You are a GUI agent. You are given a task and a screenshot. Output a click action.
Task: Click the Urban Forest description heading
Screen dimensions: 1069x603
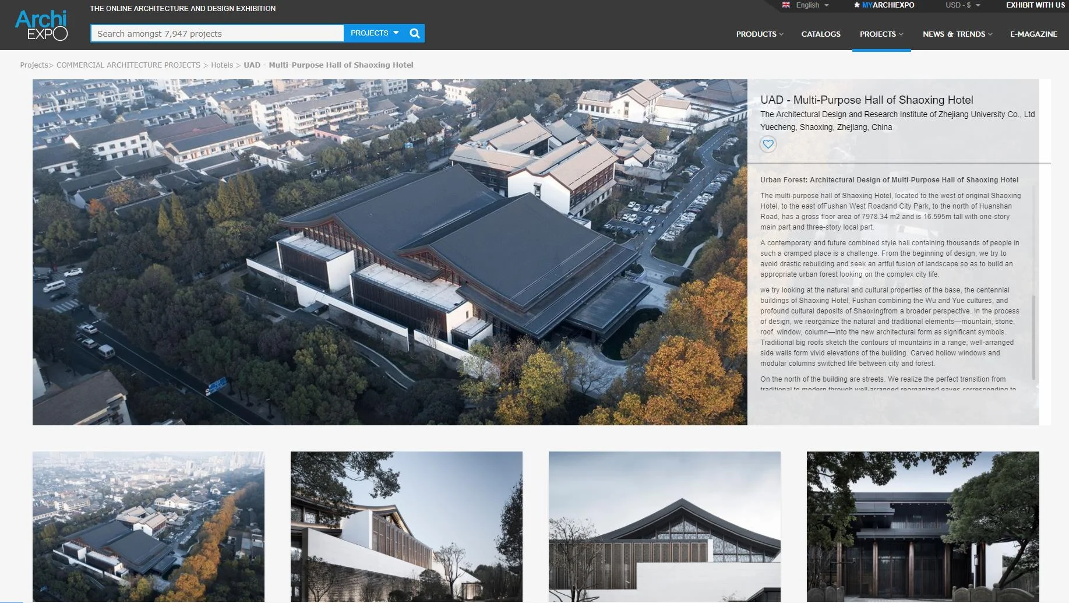(x=890, y=180)
